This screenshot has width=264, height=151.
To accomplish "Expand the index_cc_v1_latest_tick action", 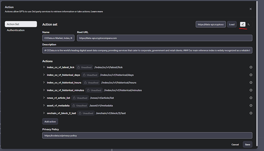I will click(x=44, y=67).
